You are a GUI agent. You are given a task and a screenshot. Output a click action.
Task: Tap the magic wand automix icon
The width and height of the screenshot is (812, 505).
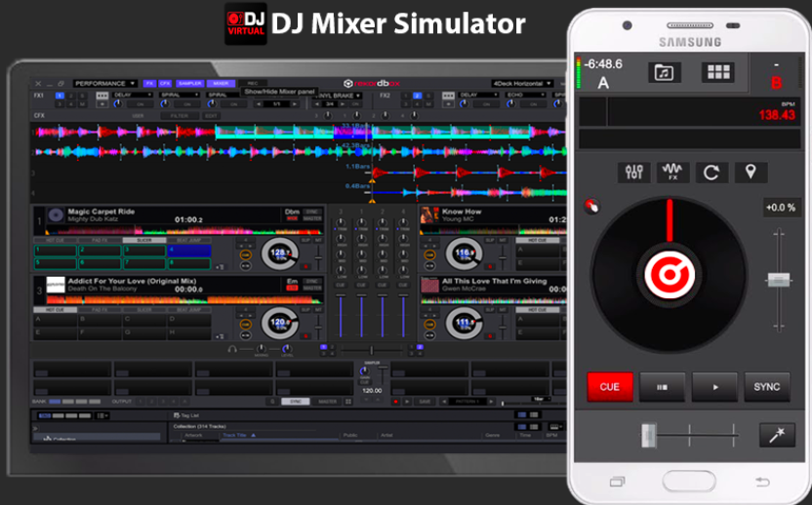(x=777, y=435)
